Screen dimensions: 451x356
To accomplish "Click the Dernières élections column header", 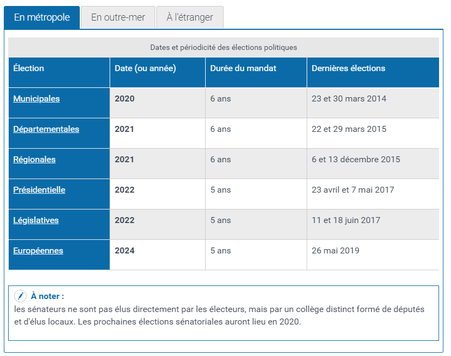I will pos(373,73).
